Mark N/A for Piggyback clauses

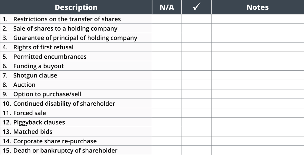(167, 122)
